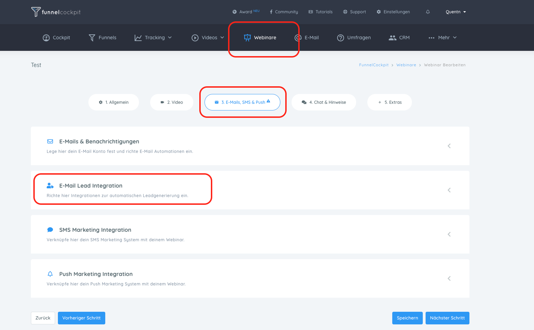Image resolution: width=534 pixels, height=330 pixels.
Task: Follow the Webinare breadcrumb link
Action: click(x=406, y=65)
